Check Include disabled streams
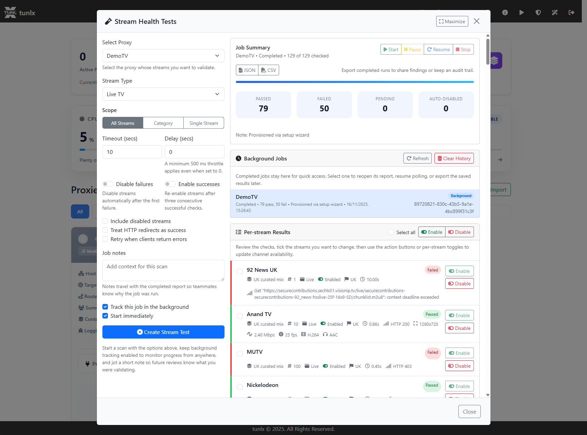The width and height of the screenshot is (587, 435). pyautogui.click(x=105, y=221)
